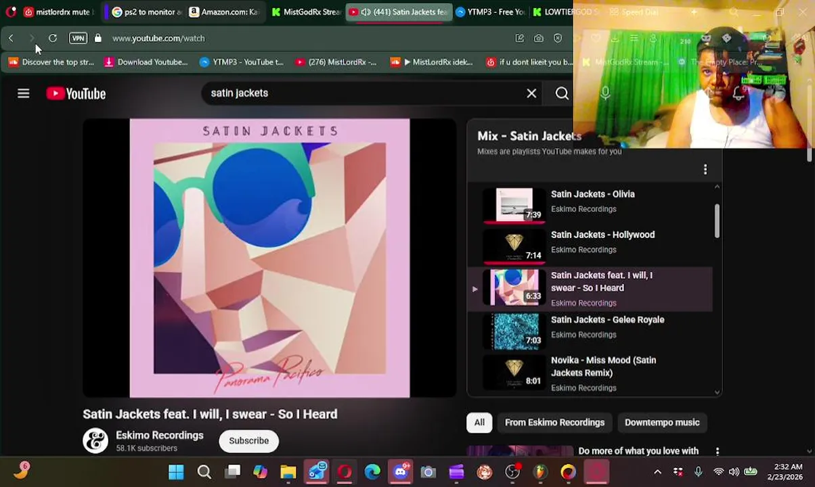Open Task View on the taskbar
Viewport: 815px width, 487px height.
tap(233, 472)
